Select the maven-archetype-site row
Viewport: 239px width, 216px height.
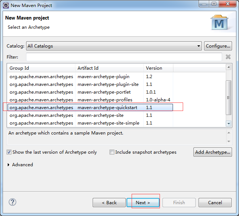(x=90, y=115)
